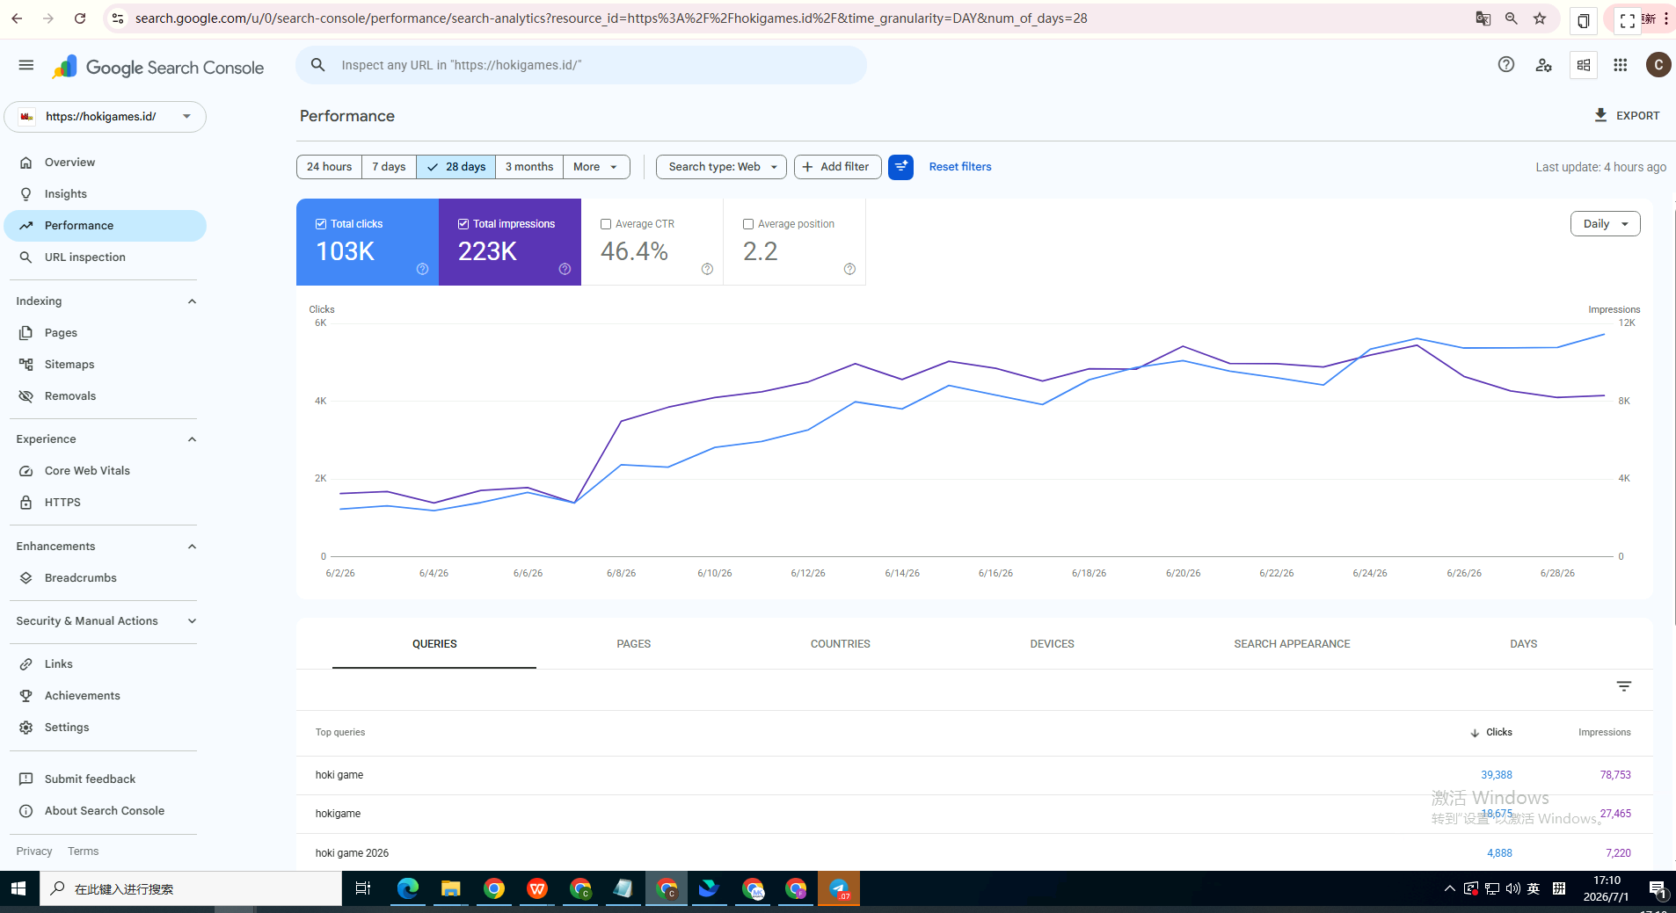This screenshot has width=1676, height=913.
Task: Bookmark this page with star icon
Action: point(1540,18)
